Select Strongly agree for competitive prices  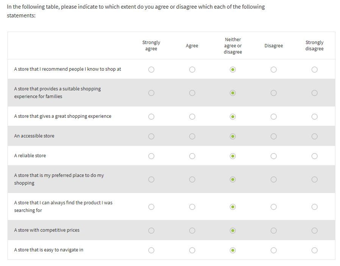(x=151, y=230)
